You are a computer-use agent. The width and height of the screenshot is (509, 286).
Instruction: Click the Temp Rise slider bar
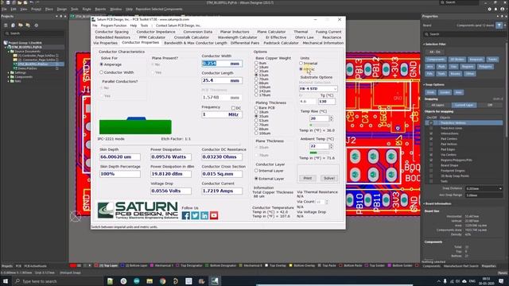click(320, 125)
